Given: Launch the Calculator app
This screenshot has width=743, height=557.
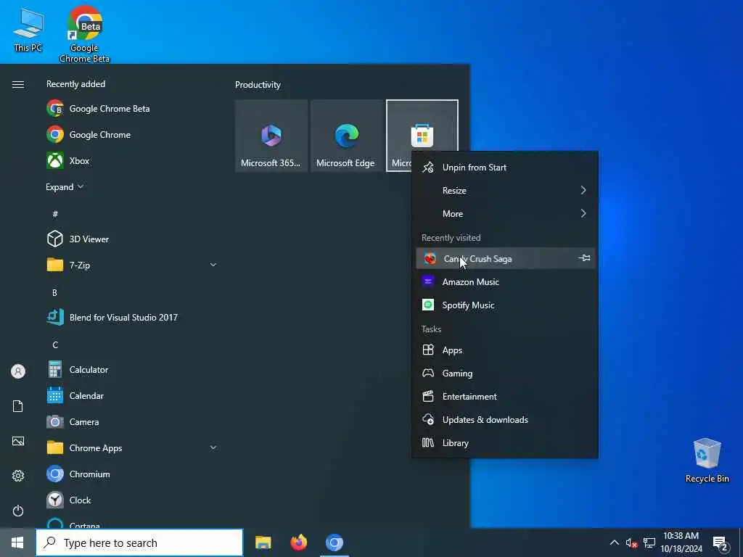Looking at the screenshot, I should (x=132, y=370).
